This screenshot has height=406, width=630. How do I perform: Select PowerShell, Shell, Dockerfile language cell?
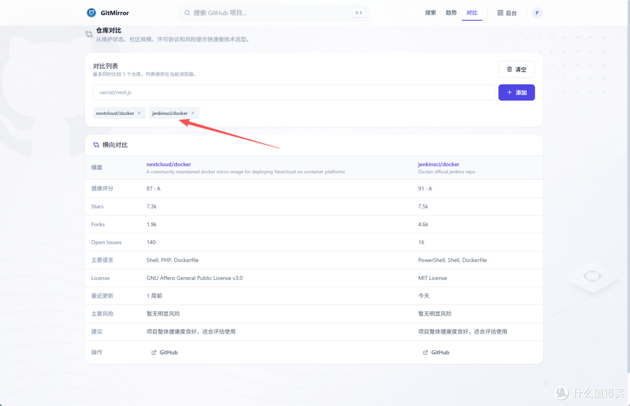(x=453, y=260)
